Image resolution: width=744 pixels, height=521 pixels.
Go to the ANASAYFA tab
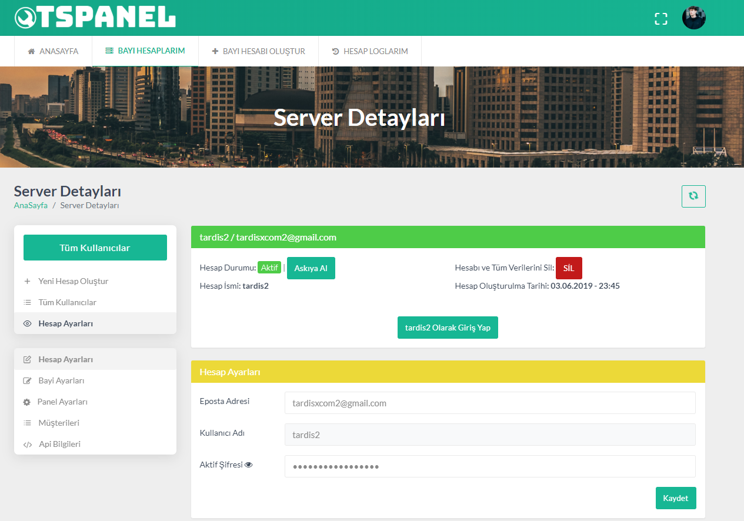(x=53, y=51)
